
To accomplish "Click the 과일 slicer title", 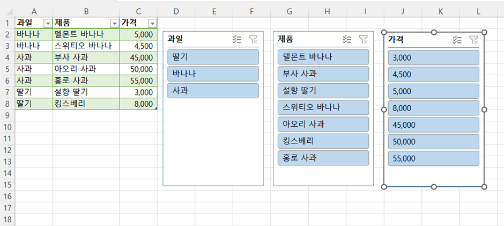I will (x=175, y=40).
